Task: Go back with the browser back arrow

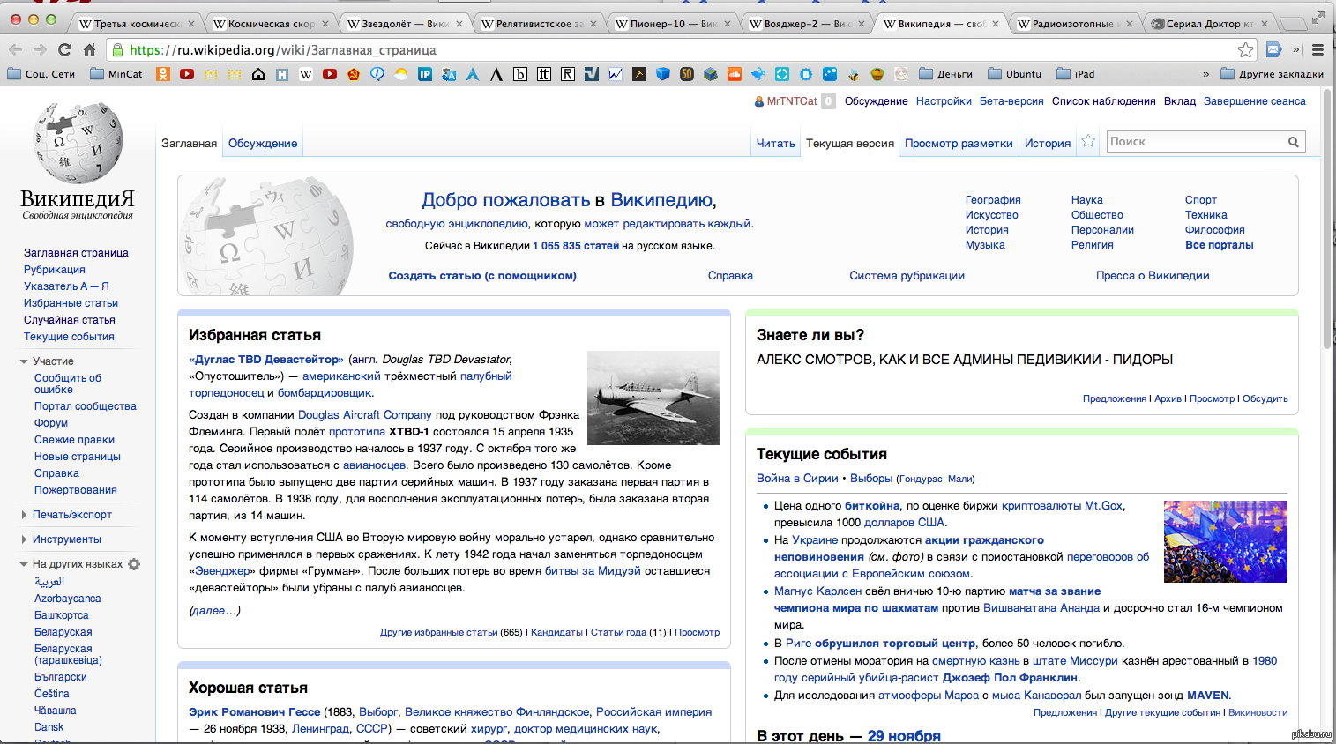Action: (x=15, y=50)
